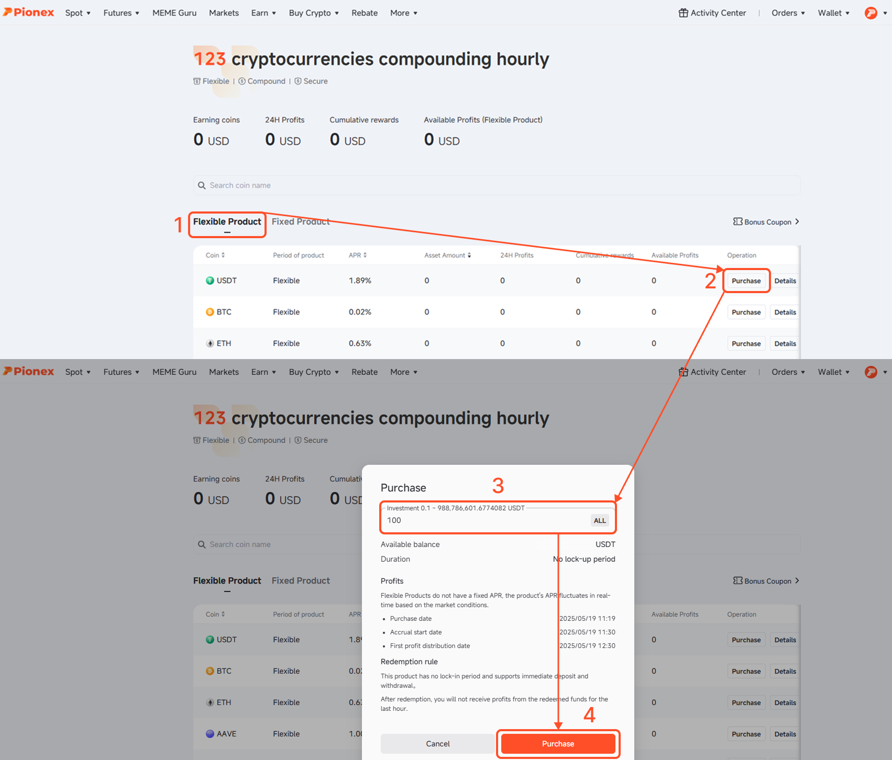Image resolution: width=892 pixels, height=760 pixels.
Task: Expand the Wallet menu on bright page
Action: coord(834,13)
